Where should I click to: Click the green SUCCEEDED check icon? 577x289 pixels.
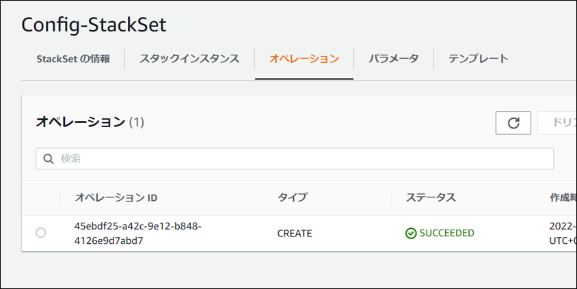point(411,233)
